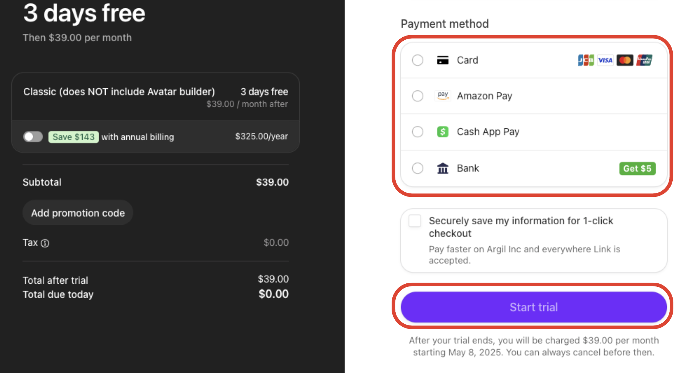
Task: Click the Amazon Pay option label
Action: pyautogui.click(x=484, y=96)
